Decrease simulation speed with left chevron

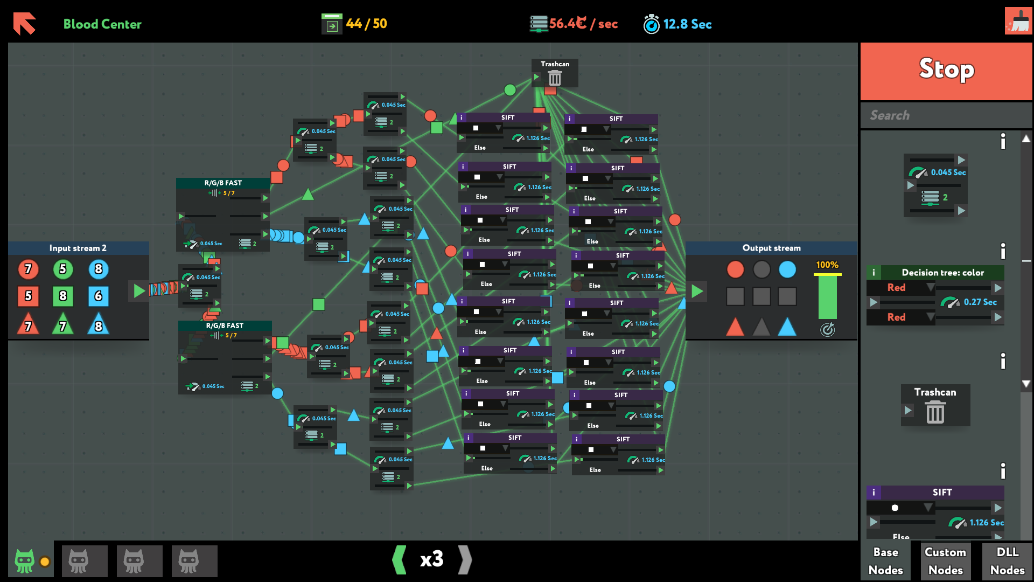[400, 559]
